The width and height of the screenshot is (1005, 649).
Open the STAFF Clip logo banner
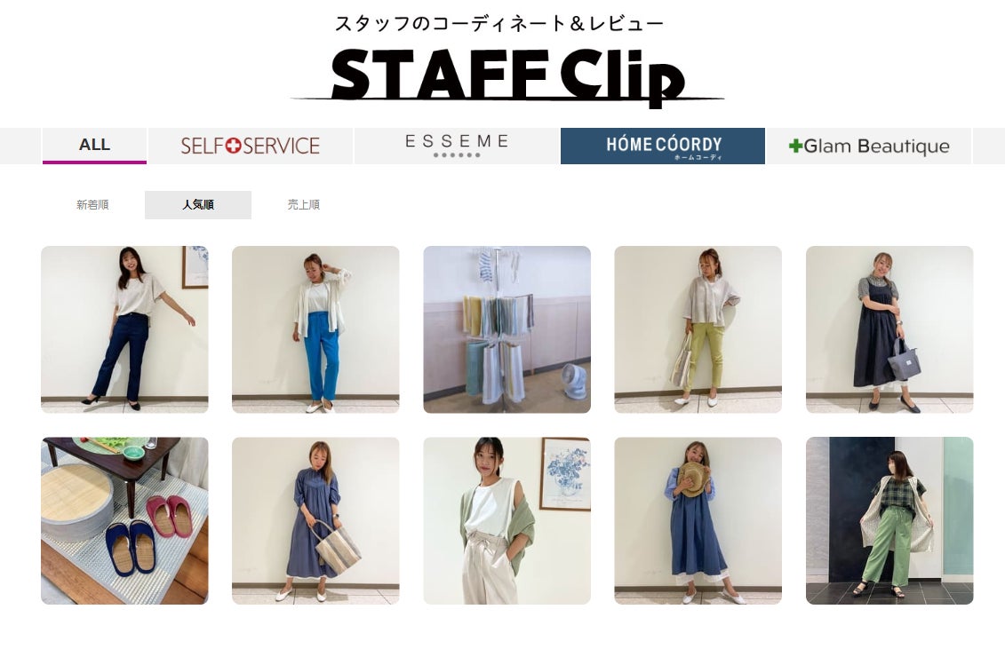[507, 77]
